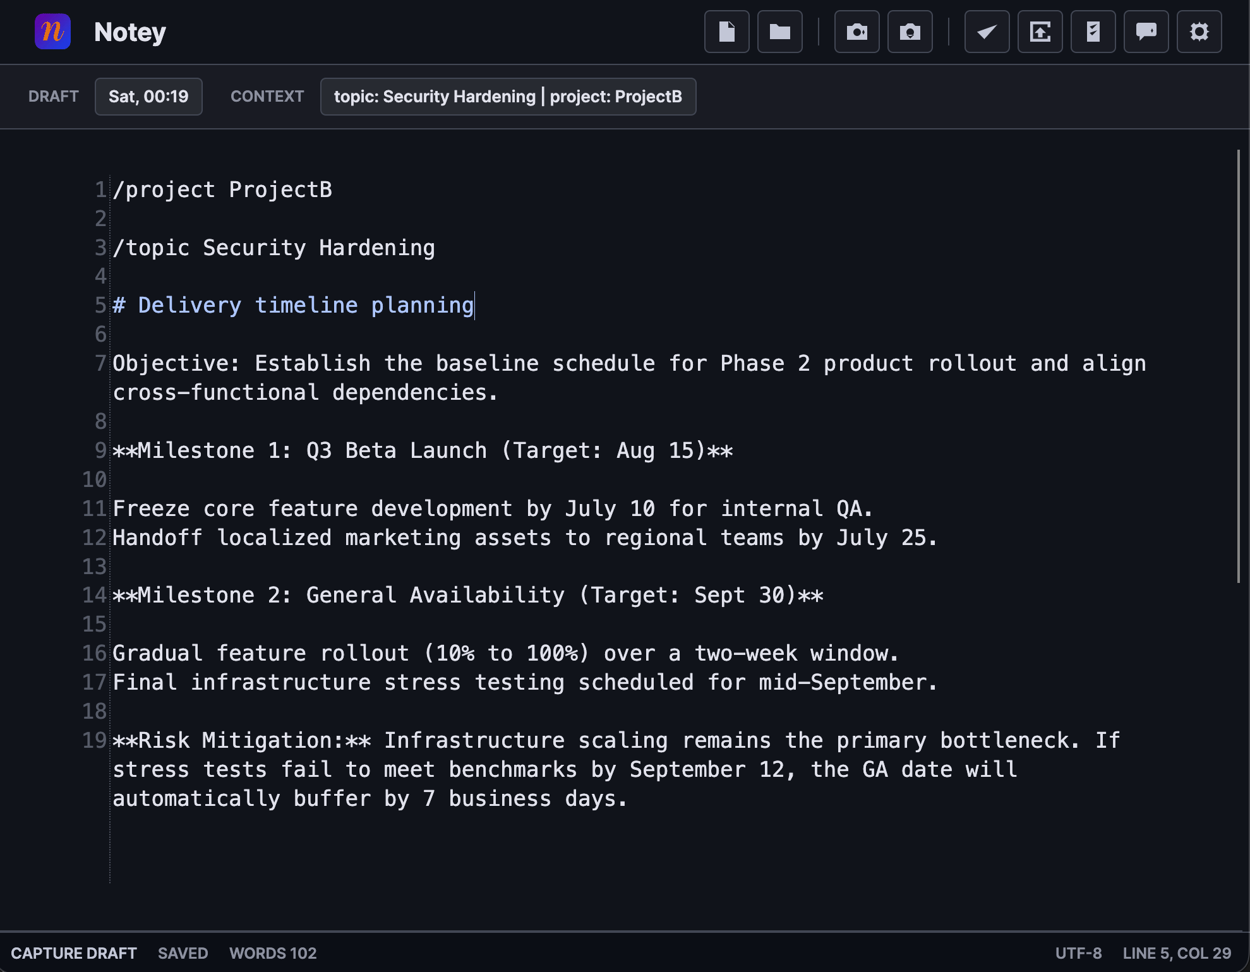The height and width of the screenshot is (972, 1250).
Task: Click the context field topic: Security Hardening
Action: (508, 97)
